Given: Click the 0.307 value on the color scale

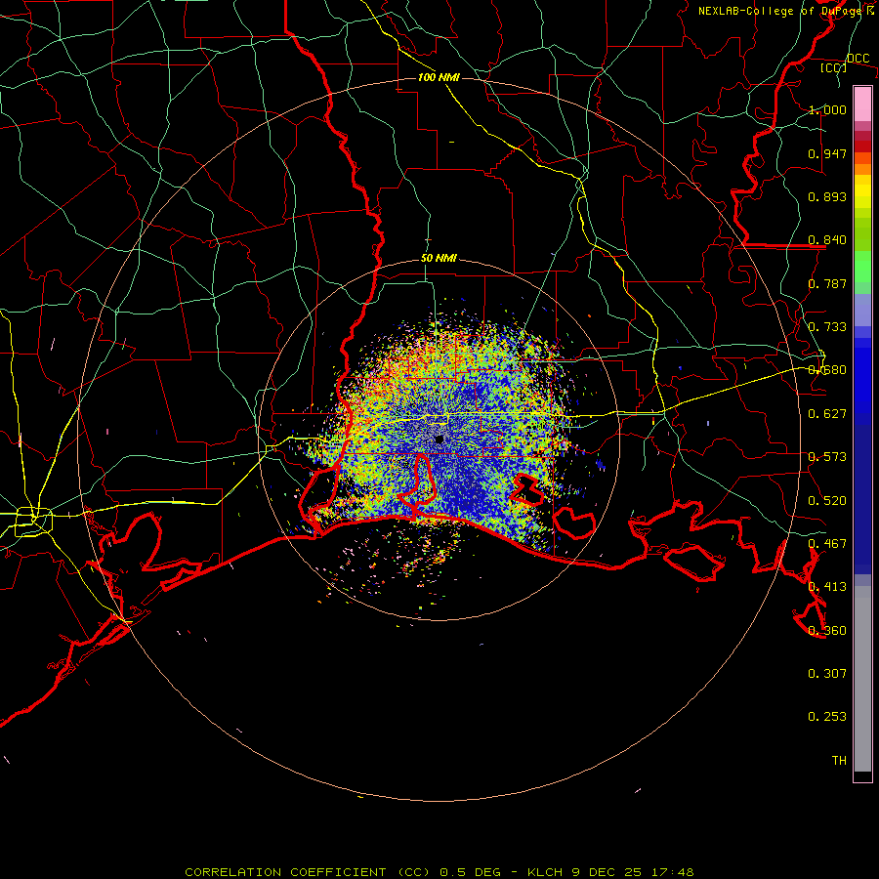Looking at the screenshot, I should [x=827, y=674].
